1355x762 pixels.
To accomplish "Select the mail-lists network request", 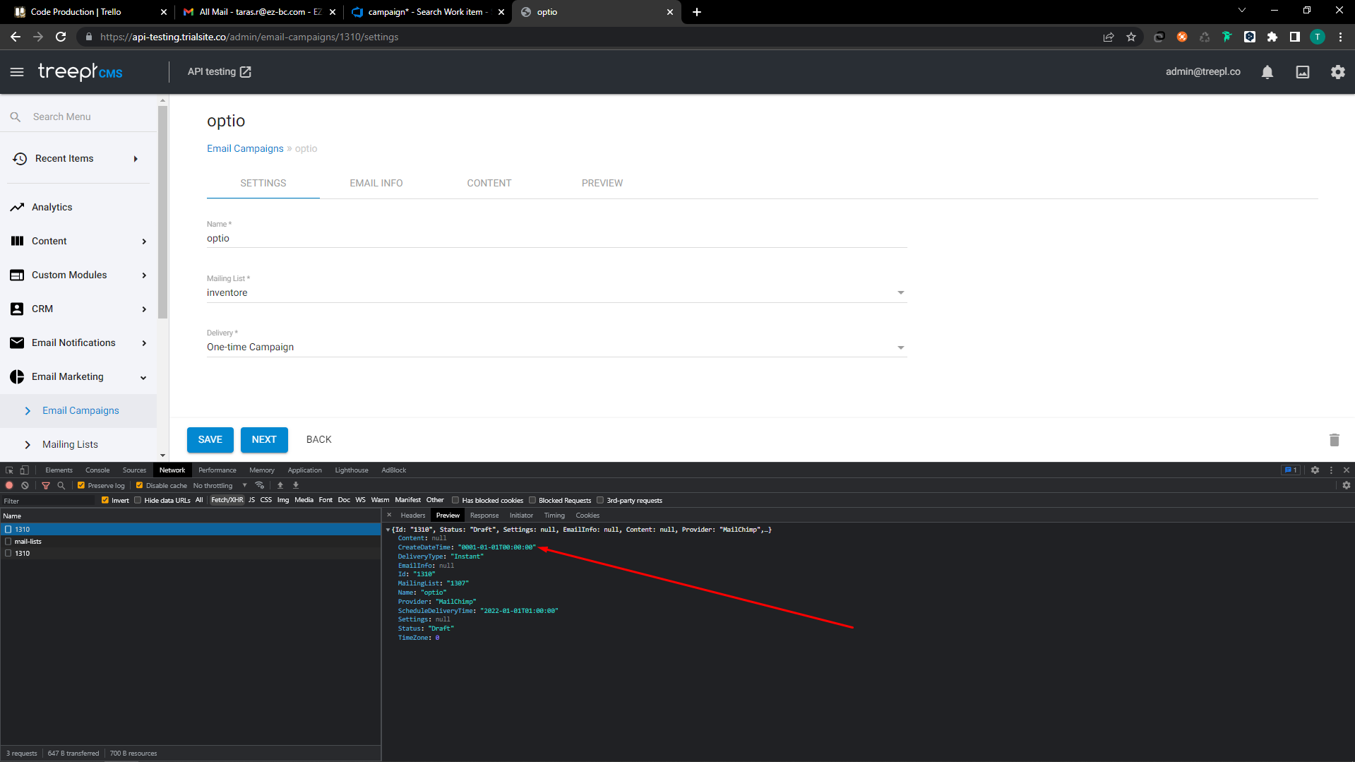I will (x=191, y=542).
